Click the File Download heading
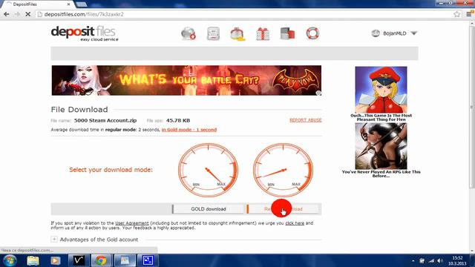 point(79,110)
